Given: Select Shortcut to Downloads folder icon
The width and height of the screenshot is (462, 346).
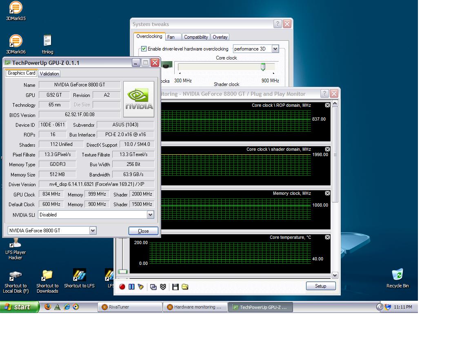Looking at the screenshot, I should [47, 282].
